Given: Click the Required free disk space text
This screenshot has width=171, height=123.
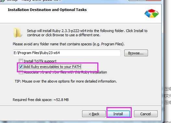Looking at the screenshot, I should 41,100.
